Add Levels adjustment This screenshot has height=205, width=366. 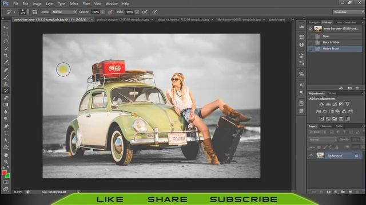click(328, 104)
